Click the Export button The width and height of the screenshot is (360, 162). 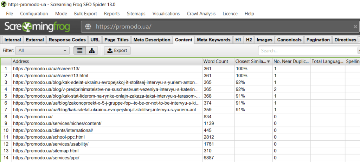point(117,50)
